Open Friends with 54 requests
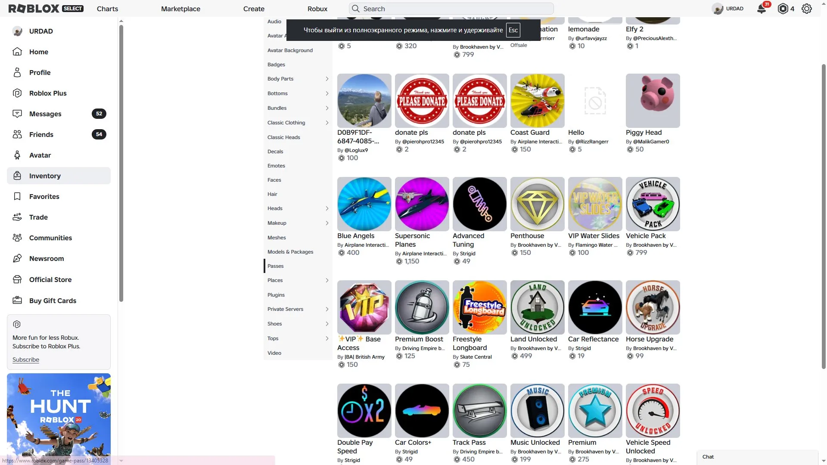Screen dimensions: 827x465 pyautogui.click(x=59, y=134)
